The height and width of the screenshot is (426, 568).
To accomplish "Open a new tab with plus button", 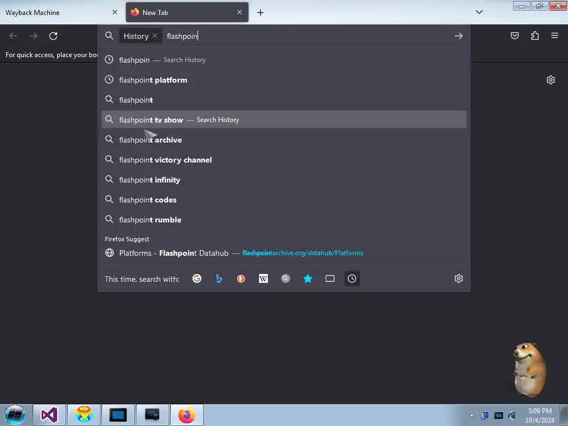I will pyautogui.click(x=261, y=13).
